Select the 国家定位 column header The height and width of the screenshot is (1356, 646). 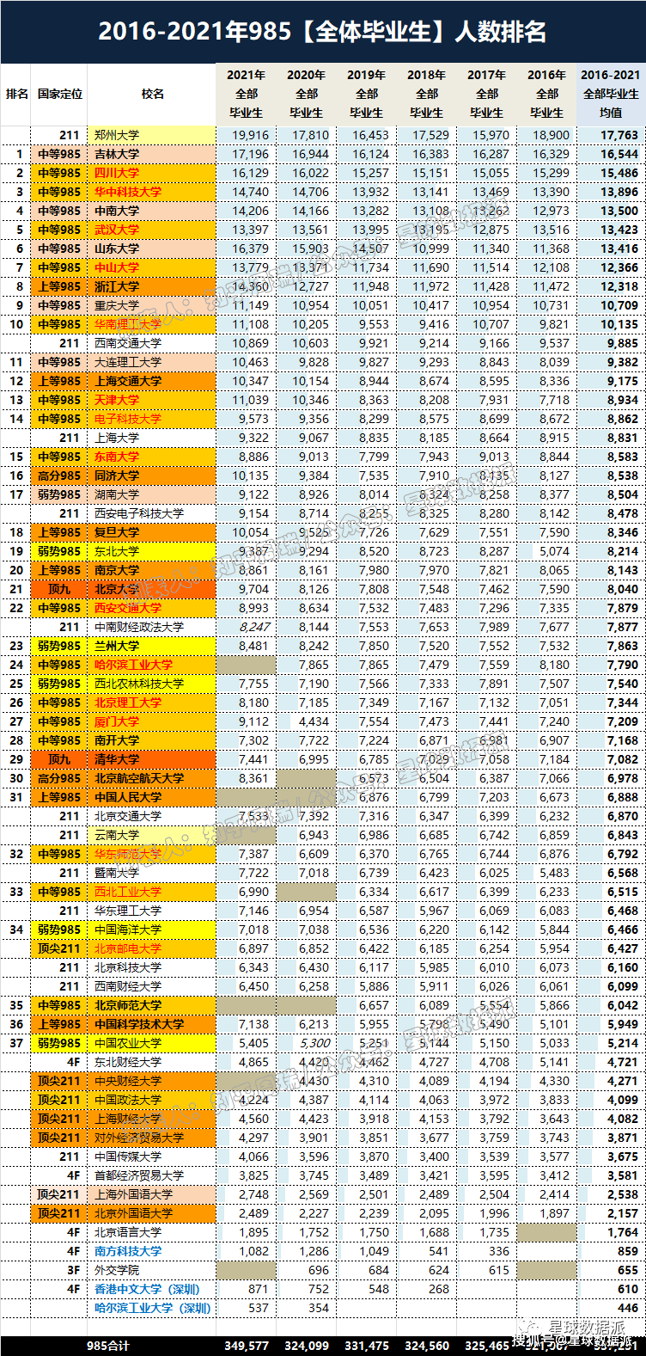coord(60,94)
